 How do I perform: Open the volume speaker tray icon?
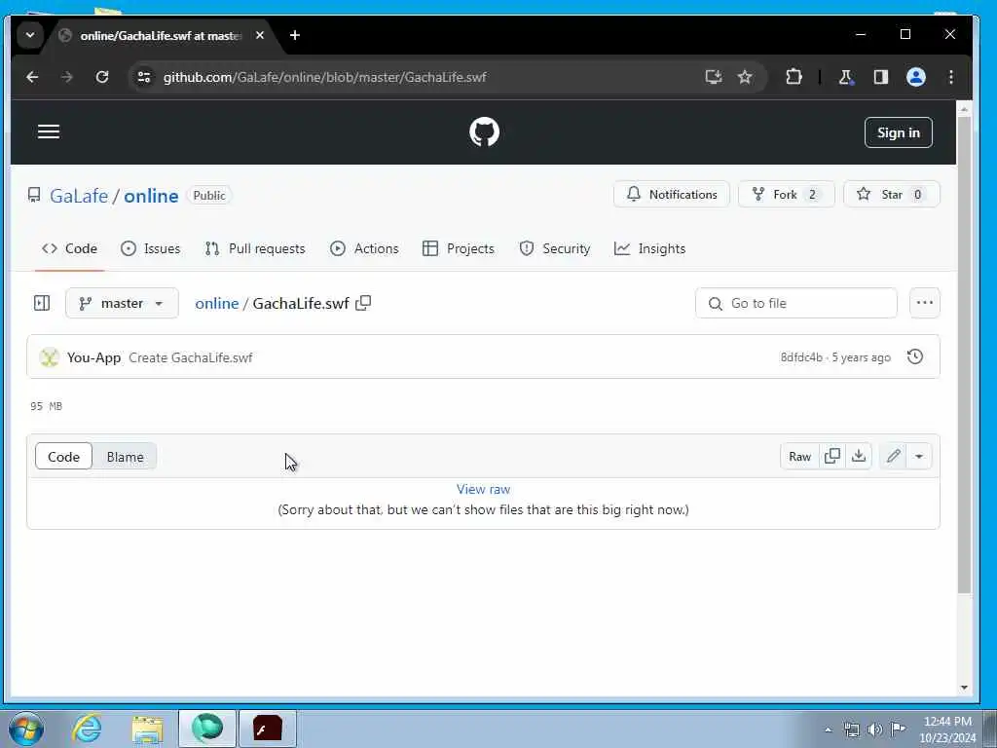[x=874, y=729]
